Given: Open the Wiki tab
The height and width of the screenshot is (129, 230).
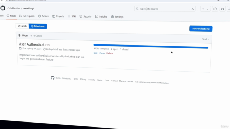Looking at the screenshot, I should (72, 16).
